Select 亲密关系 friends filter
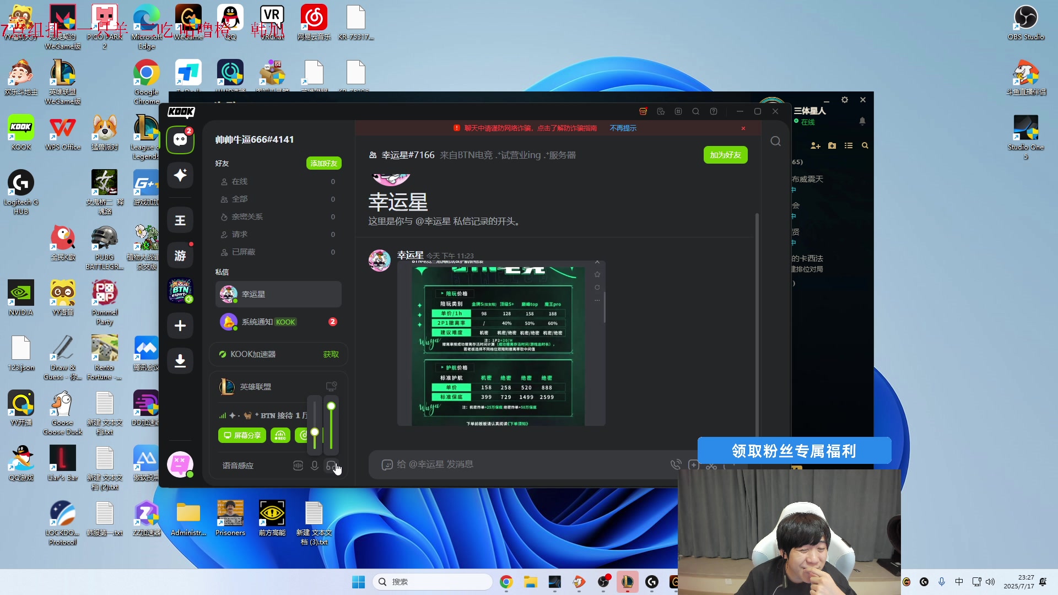Image resolution: width=1058 pixels, height=595 pixels. (278, 217)
